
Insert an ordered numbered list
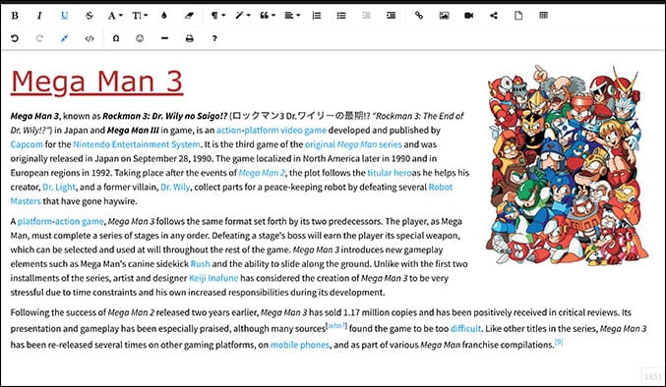click(x=317, y=16)
